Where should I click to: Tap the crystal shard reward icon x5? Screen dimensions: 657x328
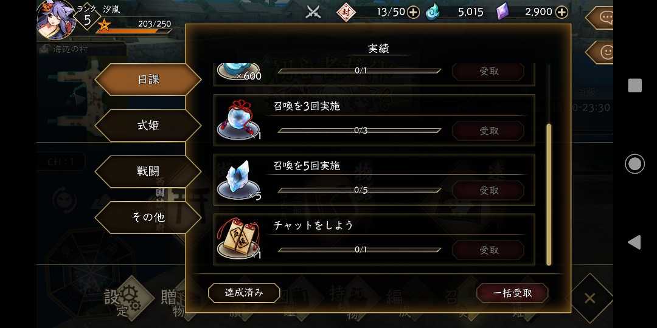click(239, 180)
